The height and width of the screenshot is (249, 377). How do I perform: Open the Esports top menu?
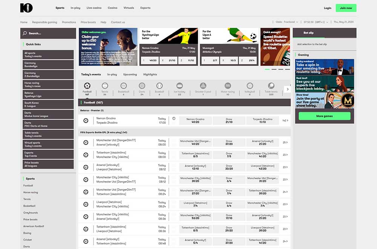(x=145, y=8)
